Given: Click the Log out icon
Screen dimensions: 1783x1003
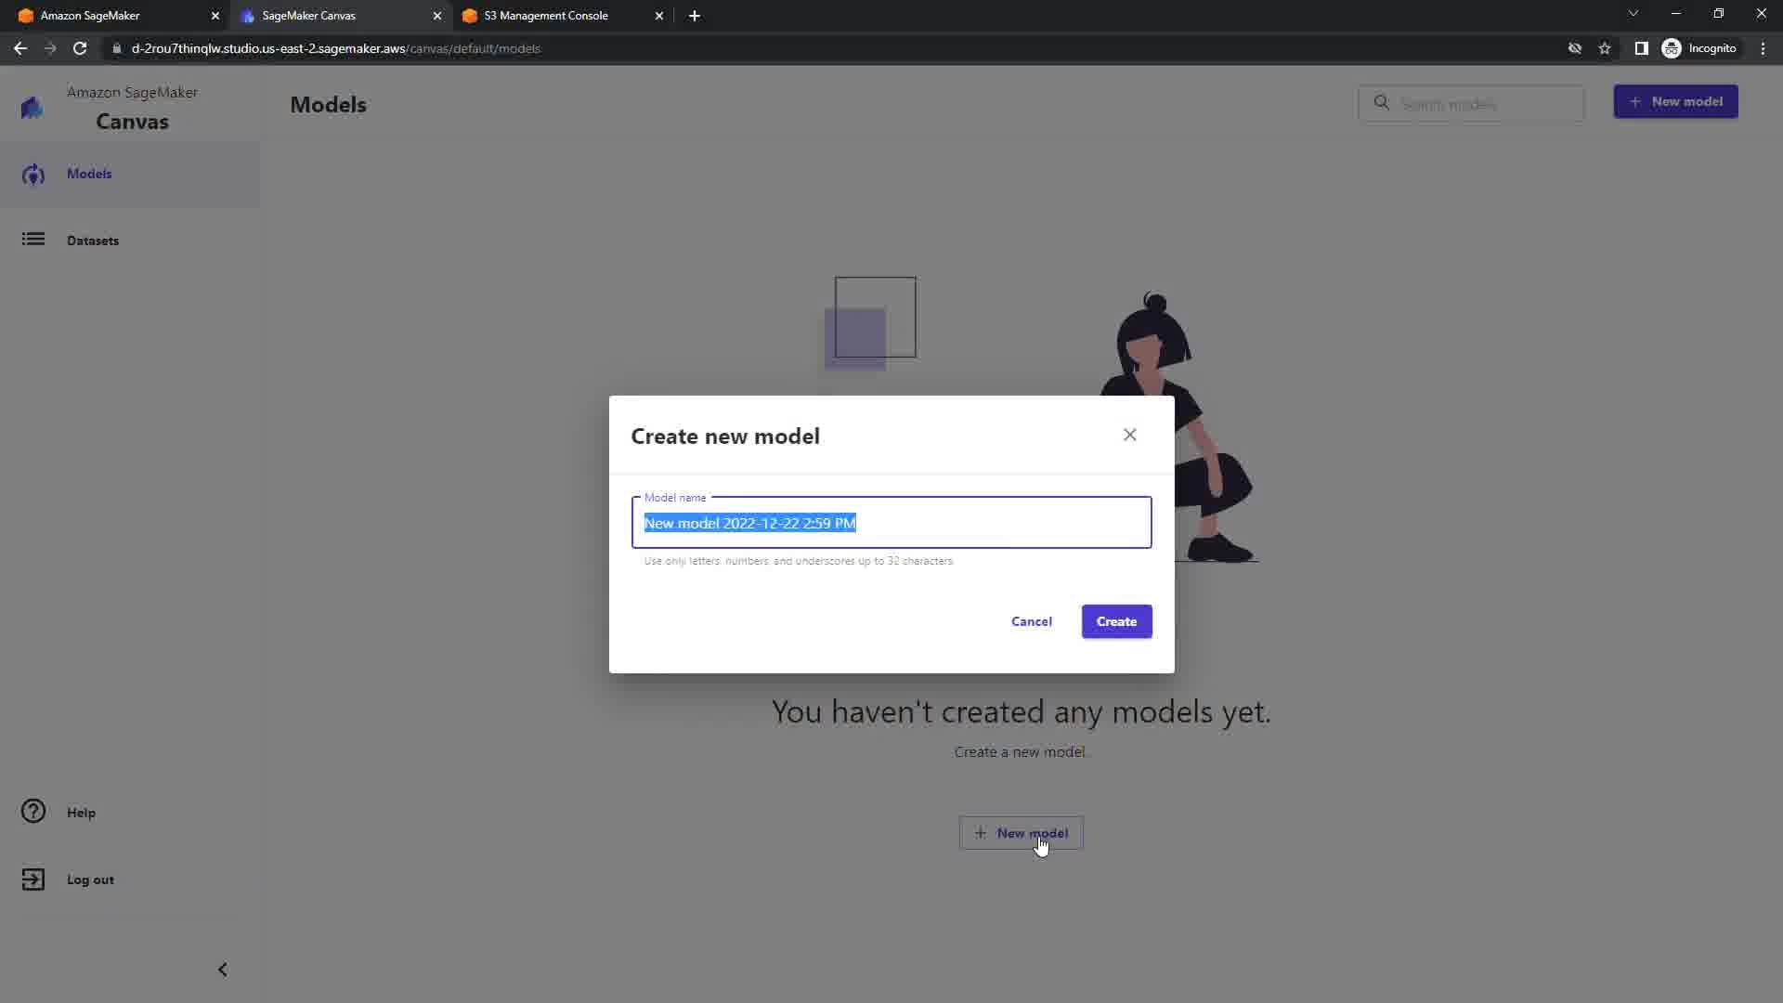Looking at the screenshot, I should pos(33,879).
